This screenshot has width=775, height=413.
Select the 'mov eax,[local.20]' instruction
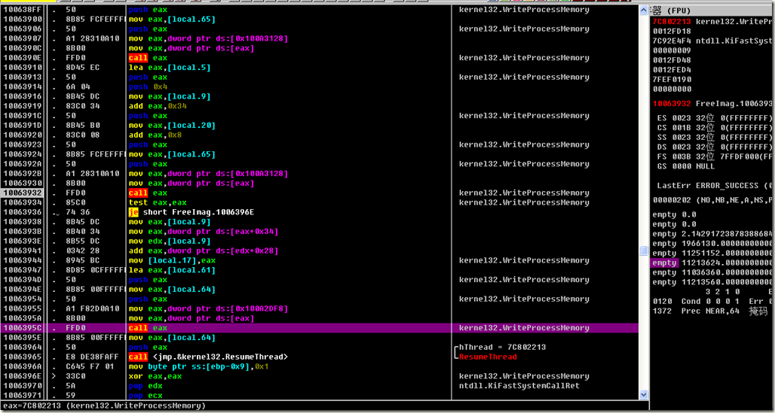point(172,126)
